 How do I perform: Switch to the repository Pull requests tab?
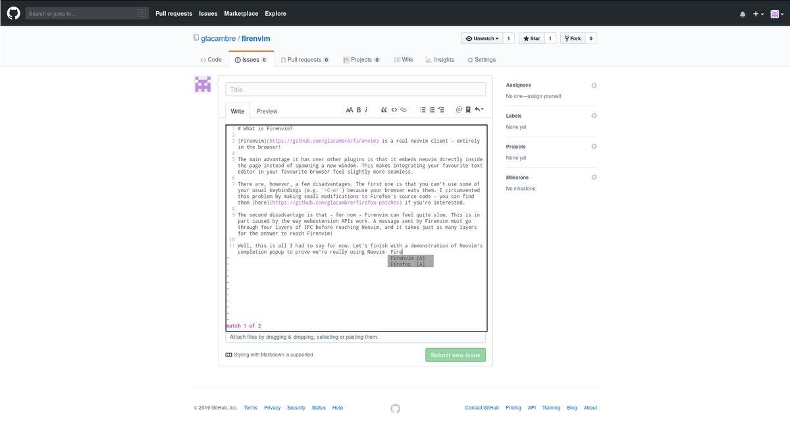305,60
